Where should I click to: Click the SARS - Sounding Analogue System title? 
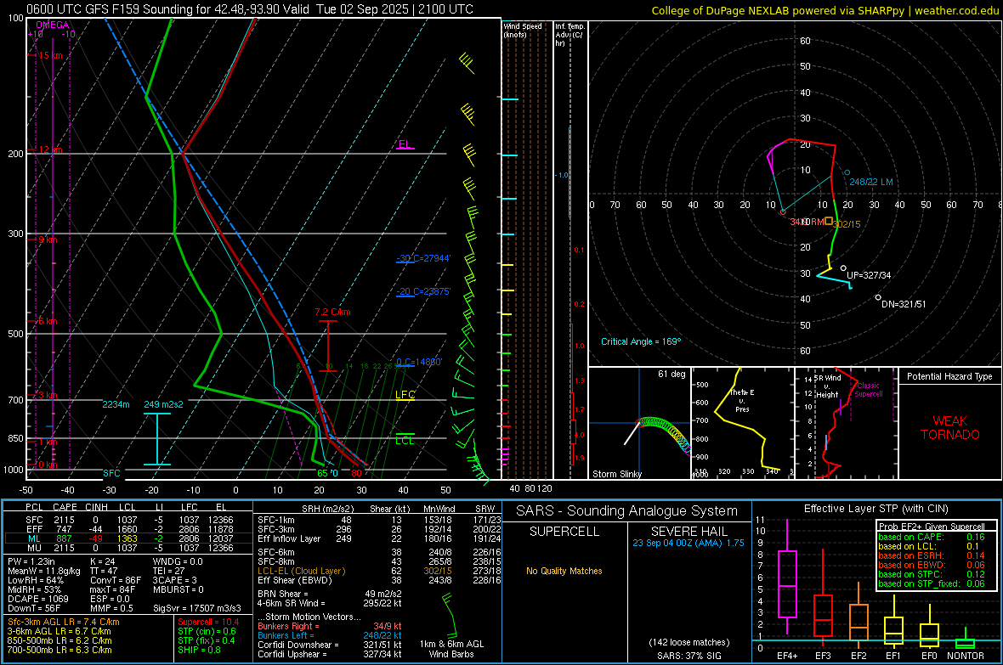[x=627, y=511]
